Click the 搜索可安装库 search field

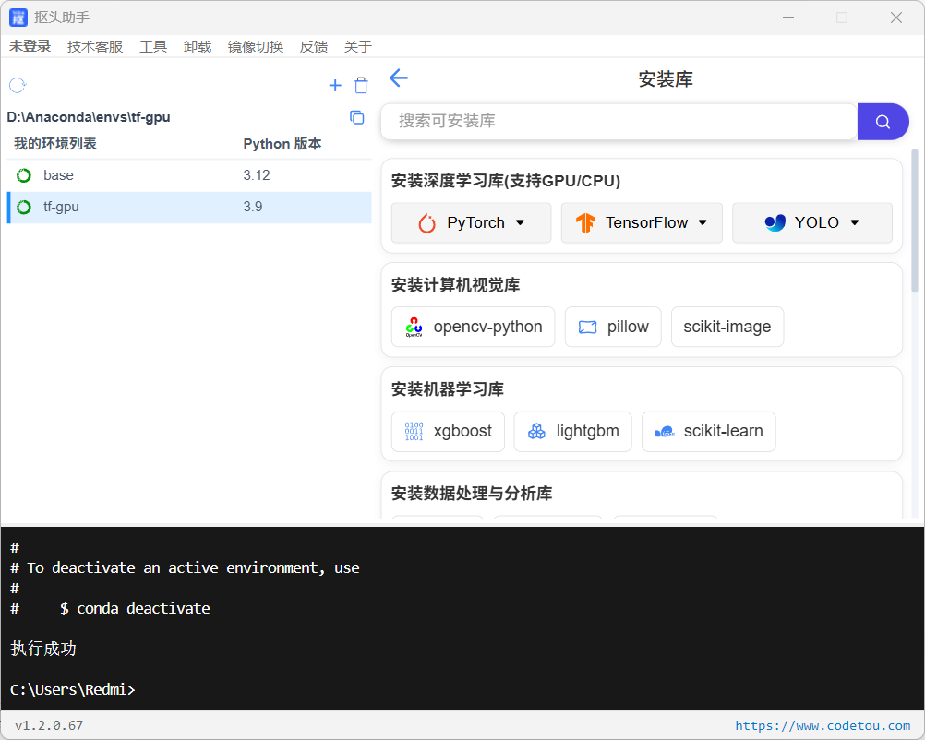pyautogui.click(x=619, y=122)
